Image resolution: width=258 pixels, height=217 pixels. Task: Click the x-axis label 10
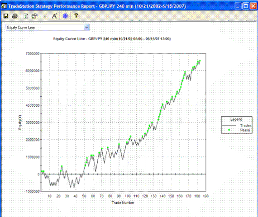point(49,196)
